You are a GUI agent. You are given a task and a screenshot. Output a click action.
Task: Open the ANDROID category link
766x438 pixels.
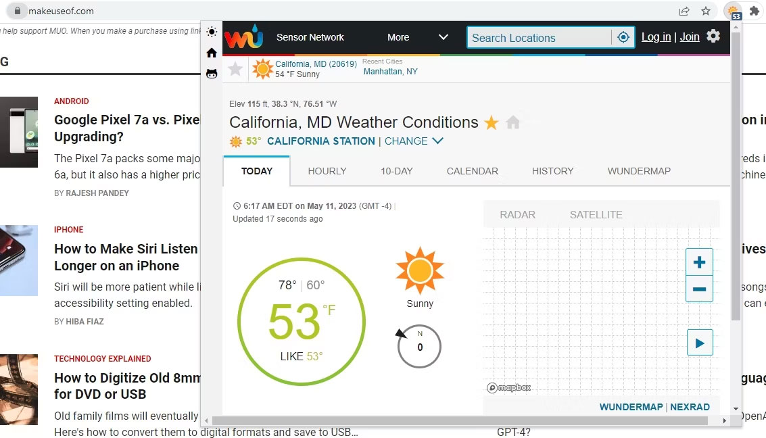pos(71,101)
